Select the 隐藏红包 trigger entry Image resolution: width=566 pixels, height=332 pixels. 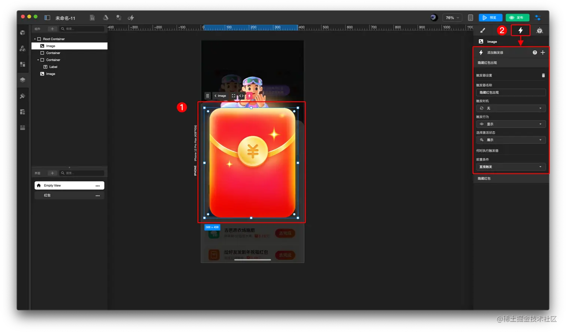point(511,178)
